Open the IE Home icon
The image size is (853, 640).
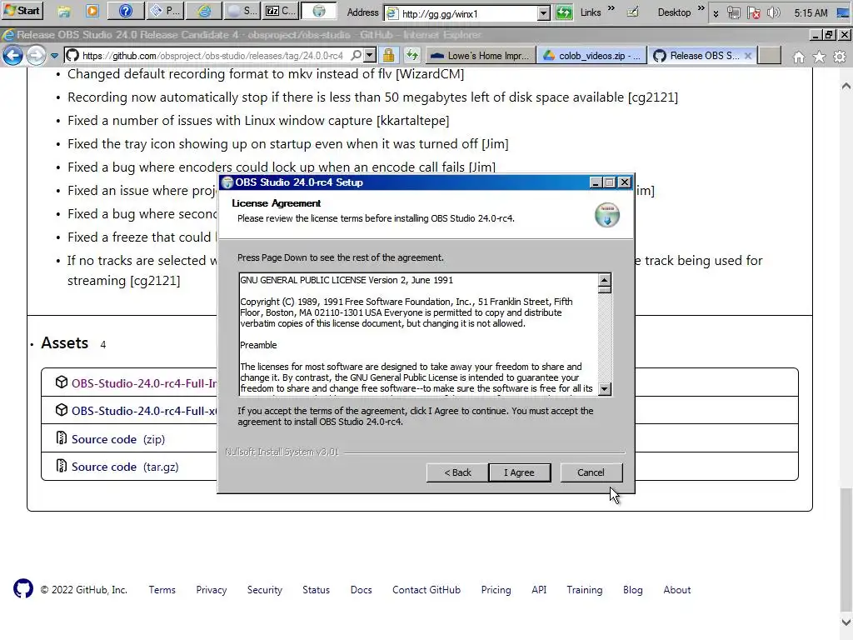799,57
